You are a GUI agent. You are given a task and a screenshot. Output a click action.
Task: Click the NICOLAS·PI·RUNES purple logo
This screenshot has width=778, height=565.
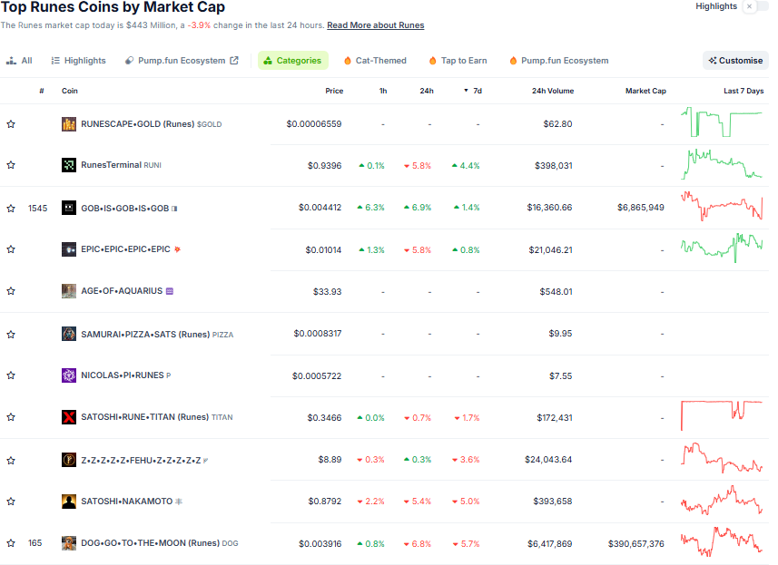pos(69,375)
